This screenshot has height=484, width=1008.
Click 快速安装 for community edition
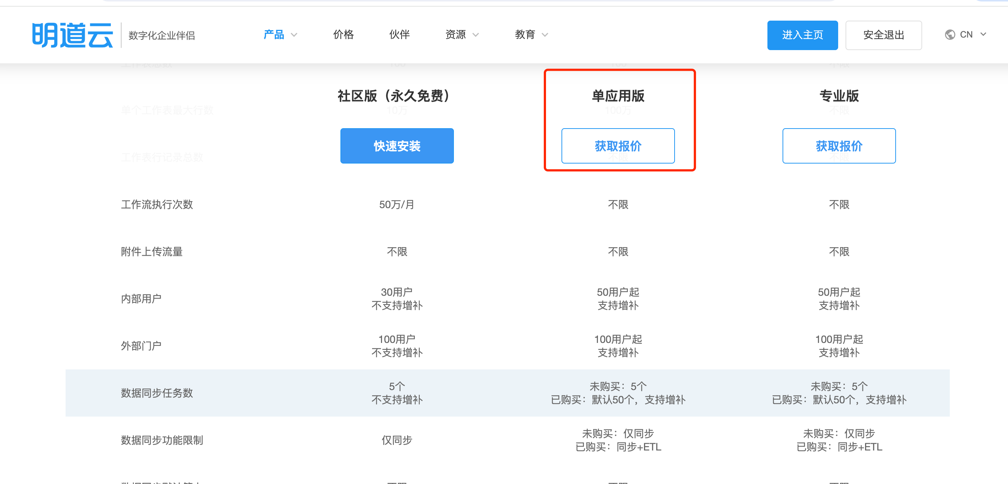click(x=397, y=146)
